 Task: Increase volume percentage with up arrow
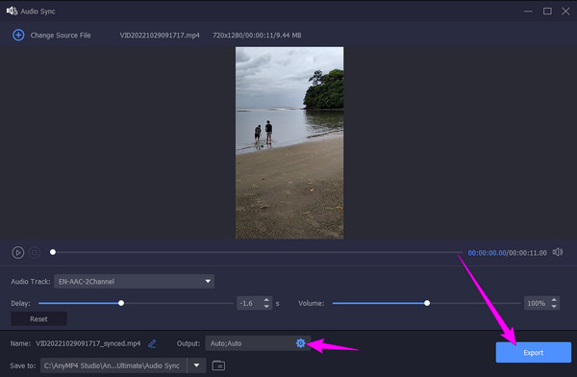pos(554,300)
